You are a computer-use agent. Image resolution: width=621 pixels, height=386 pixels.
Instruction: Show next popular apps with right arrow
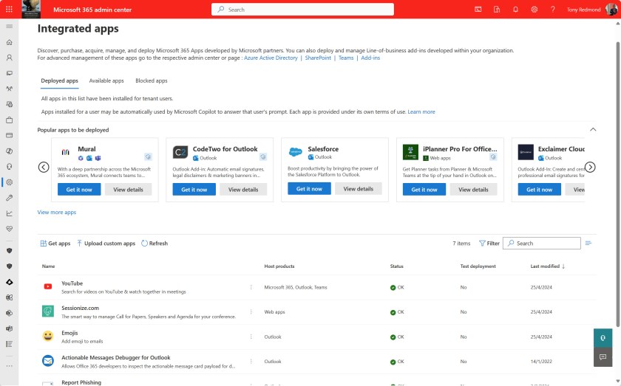[x=590, y=168]
